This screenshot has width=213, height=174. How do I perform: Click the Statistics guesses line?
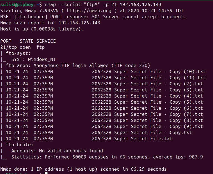[x=107, y=157]
